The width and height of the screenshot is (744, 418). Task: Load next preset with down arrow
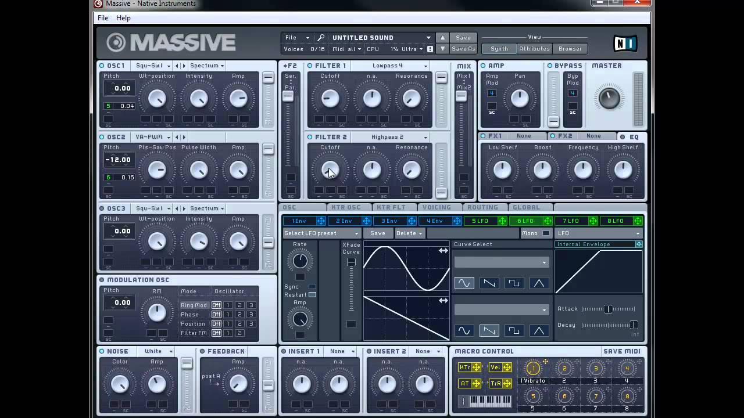click(442, 49)
